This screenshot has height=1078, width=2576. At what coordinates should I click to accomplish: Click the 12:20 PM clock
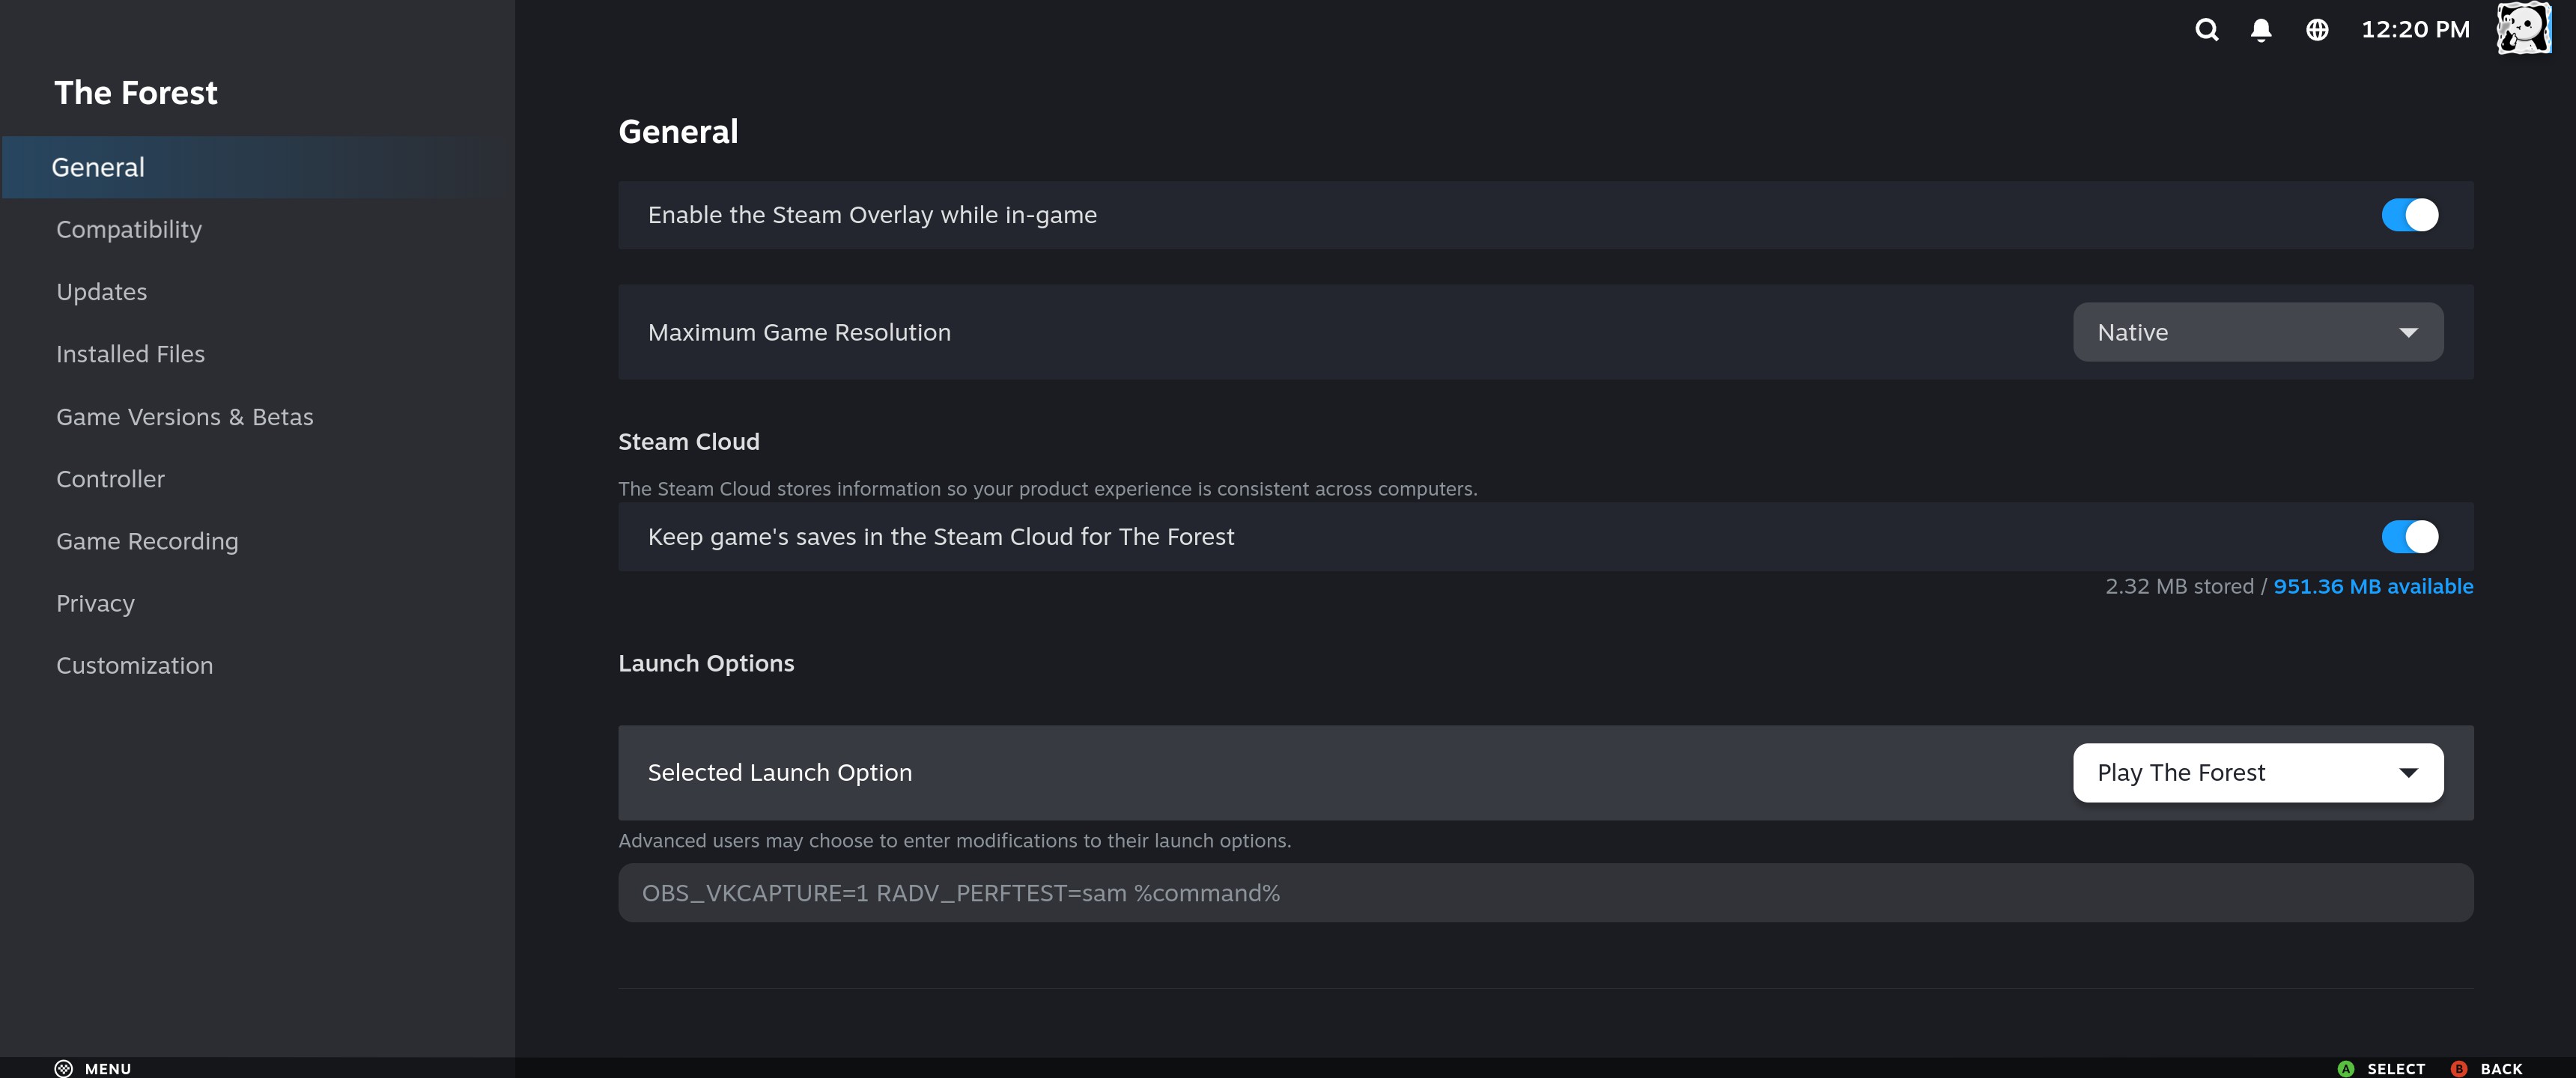[x=2415, y=30]
